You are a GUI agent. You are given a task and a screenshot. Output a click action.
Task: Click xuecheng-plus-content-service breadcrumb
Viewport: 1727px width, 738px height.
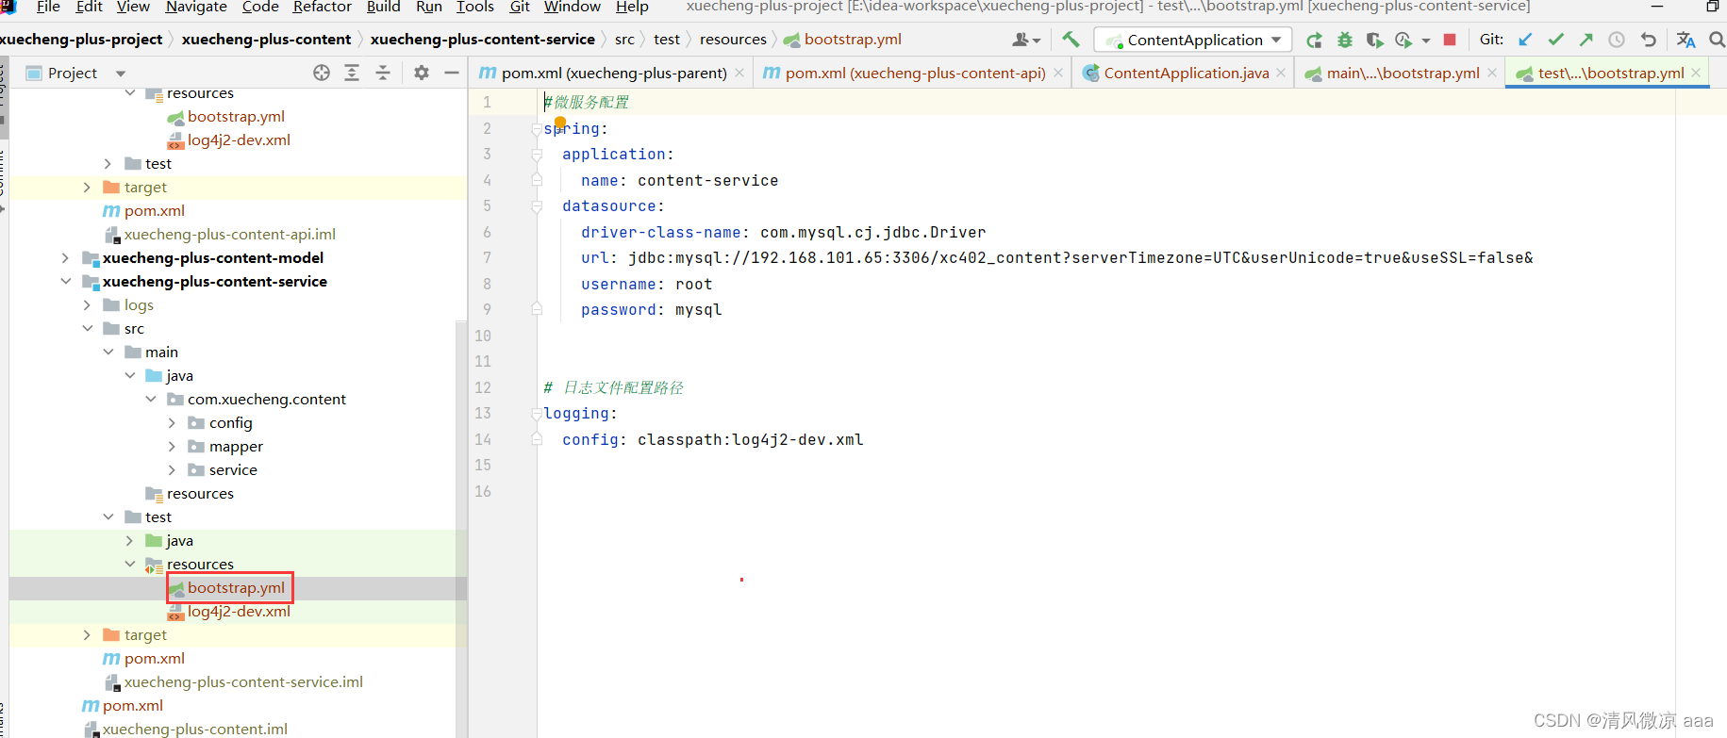[482, 40]
